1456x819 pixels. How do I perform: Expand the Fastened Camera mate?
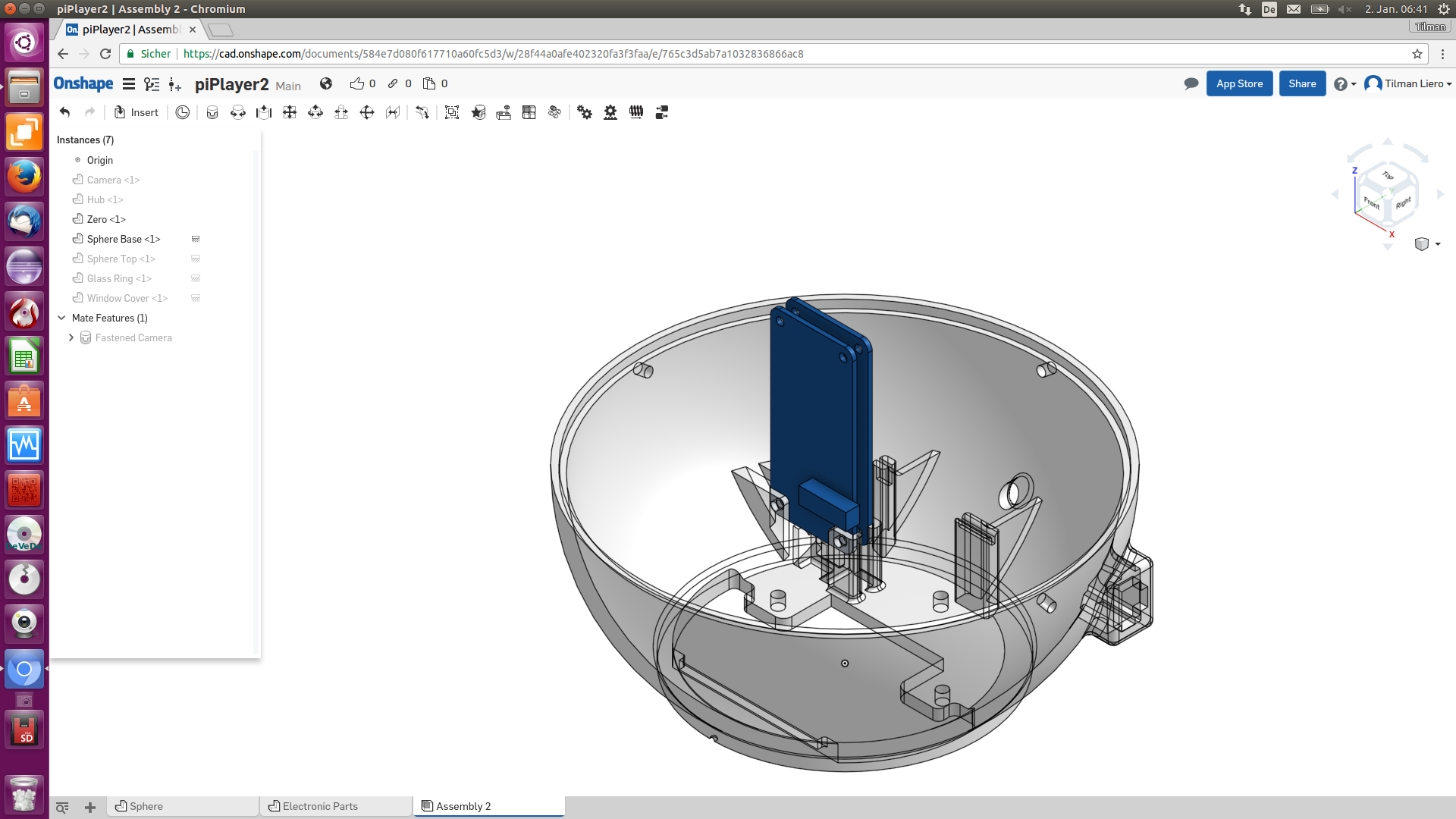(71, 337)
